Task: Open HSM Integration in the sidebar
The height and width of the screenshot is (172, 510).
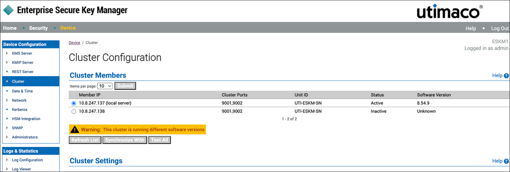Action: (26, 119)
